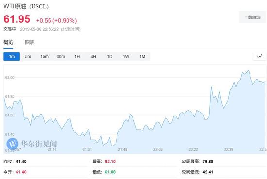Select the 1H time interval

(x=77, y=56)
